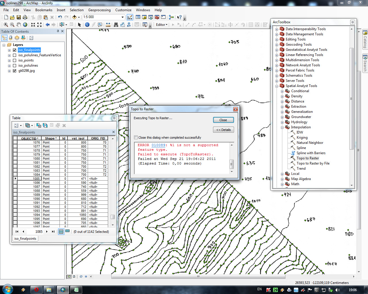Select the Kriging tool in ArcToolbox
368x294 pixels.
click(x=302, y=138)
